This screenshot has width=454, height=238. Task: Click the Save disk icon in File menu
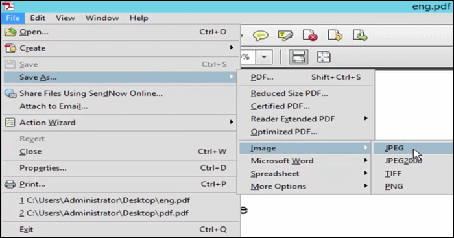click(x=10, y=64)
